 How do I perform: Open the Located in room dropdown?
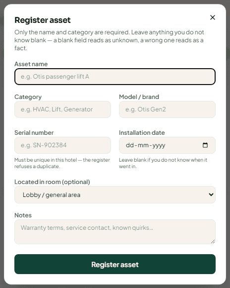pos(115,194)
